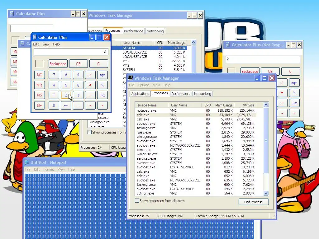Click Processes tab in background Task Manager
The image size is (319, 239).
coord(113,30)
